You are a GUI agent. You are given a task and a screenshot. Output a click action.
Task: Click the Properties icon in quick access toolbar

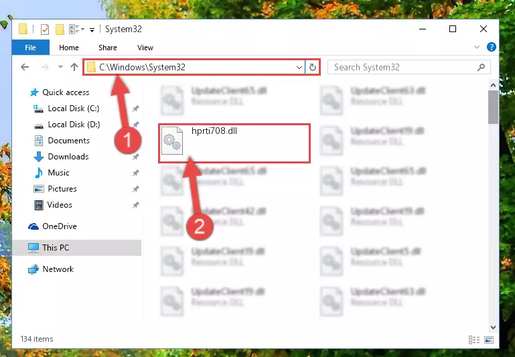[x=45, y=29]
